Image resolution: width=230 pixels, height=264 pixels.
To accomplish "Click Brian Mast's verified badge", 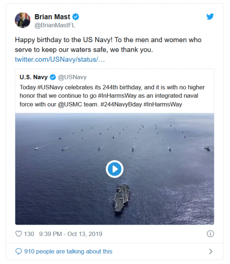I will point(76,17).
